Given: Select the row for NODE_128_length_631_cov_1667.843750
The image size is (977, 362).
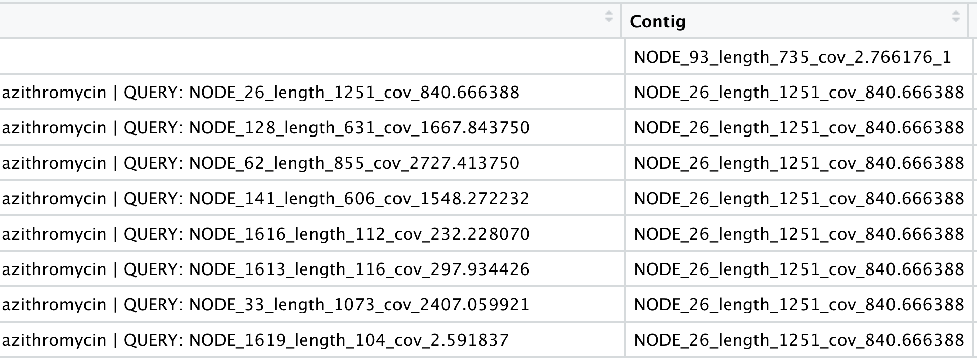Looking at the screenshot, I should (x=264, y=128).
